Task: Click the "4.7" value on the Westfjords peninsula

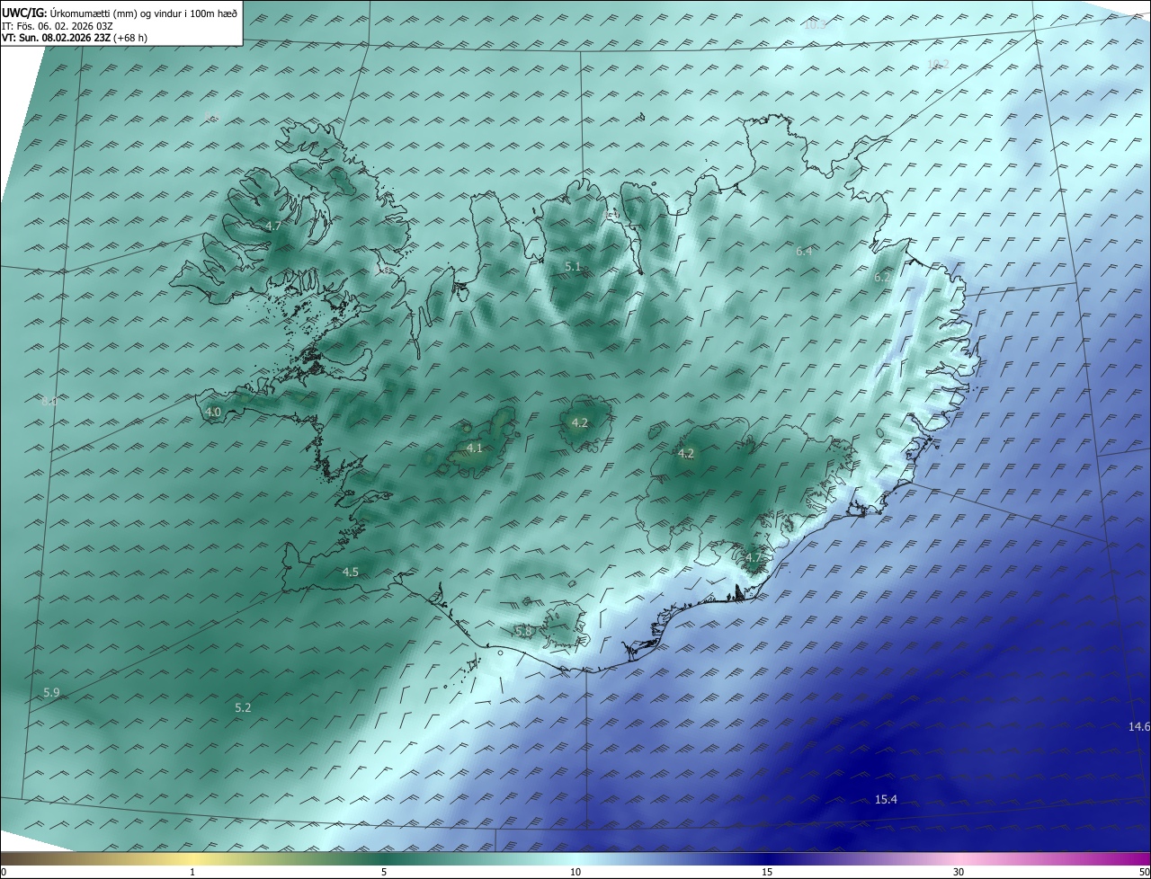Action: (274, 226)
